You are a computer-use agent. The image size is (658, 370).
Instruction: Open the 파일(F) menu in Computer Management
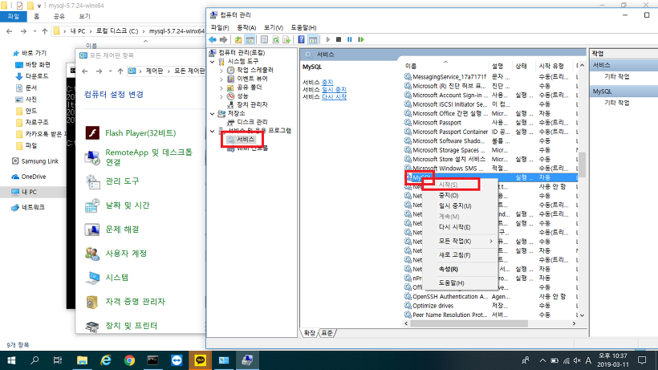(x=220, y=27)
